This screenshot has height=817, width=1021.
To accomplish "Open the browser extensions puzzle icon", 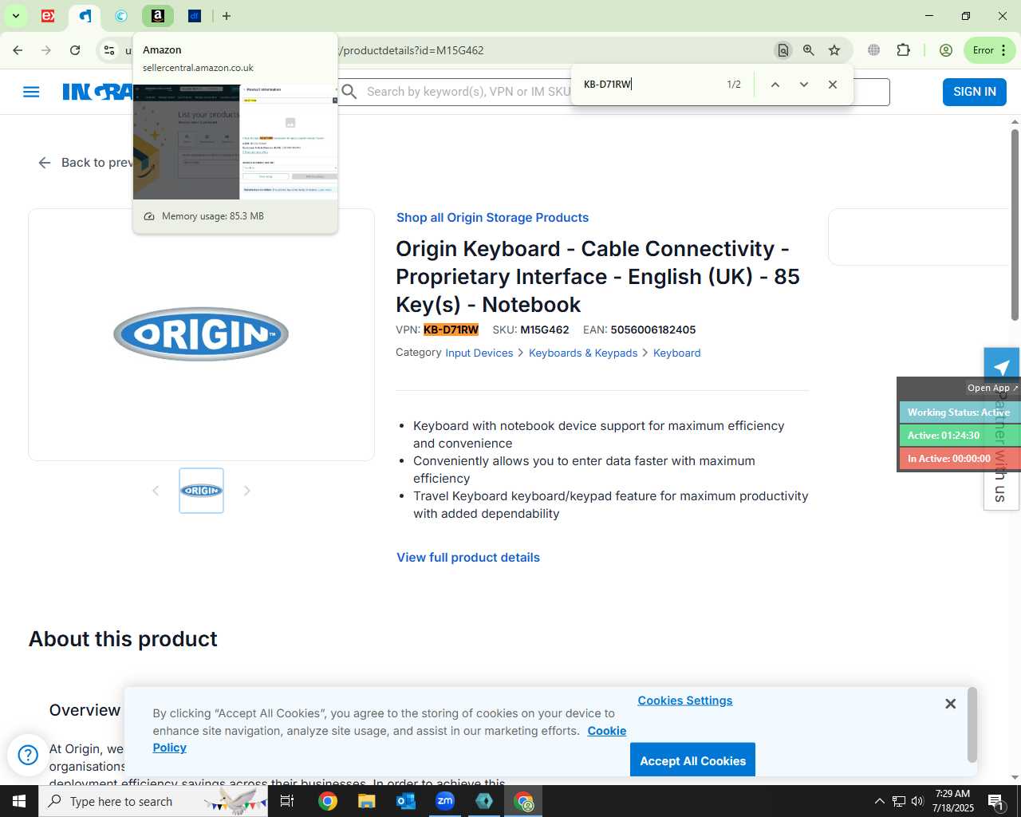I will click(x=903, y=50).
